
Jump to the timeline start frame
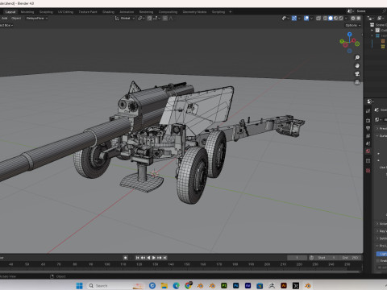click(138, 258)
